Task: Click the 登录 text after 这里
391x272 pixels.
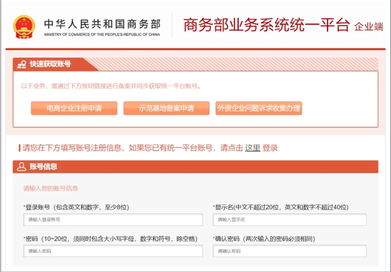Action: tap(270, 148)
